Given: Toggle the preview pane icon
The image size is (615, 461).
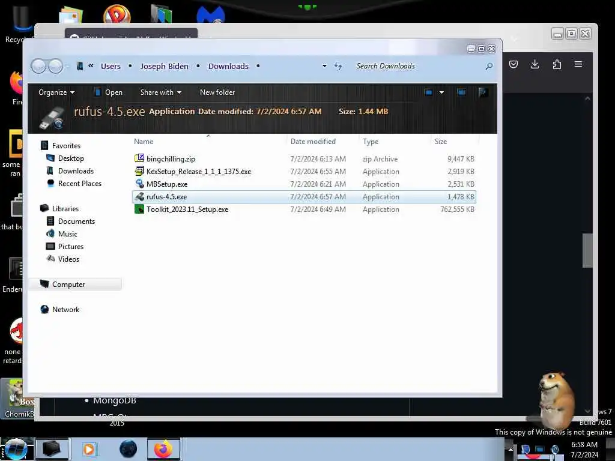Looking at the screenshot, I should pos(461,92).
